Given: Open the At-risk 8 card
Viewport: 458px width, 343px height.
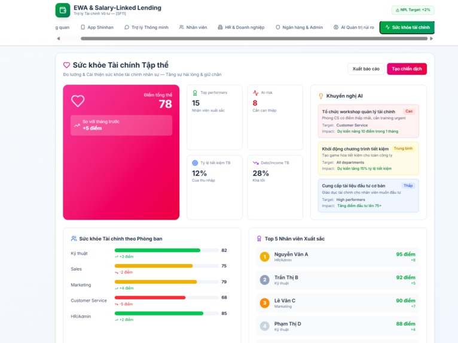Looking at the screenshot, I should tap(275, 117).
